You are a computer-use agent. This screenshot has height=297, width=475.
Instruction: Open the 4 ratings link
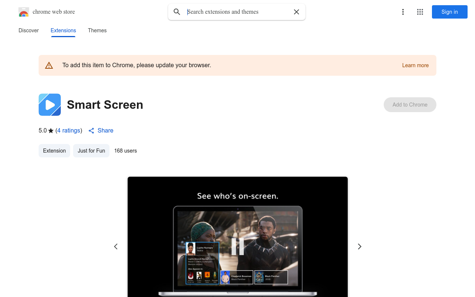69,130
